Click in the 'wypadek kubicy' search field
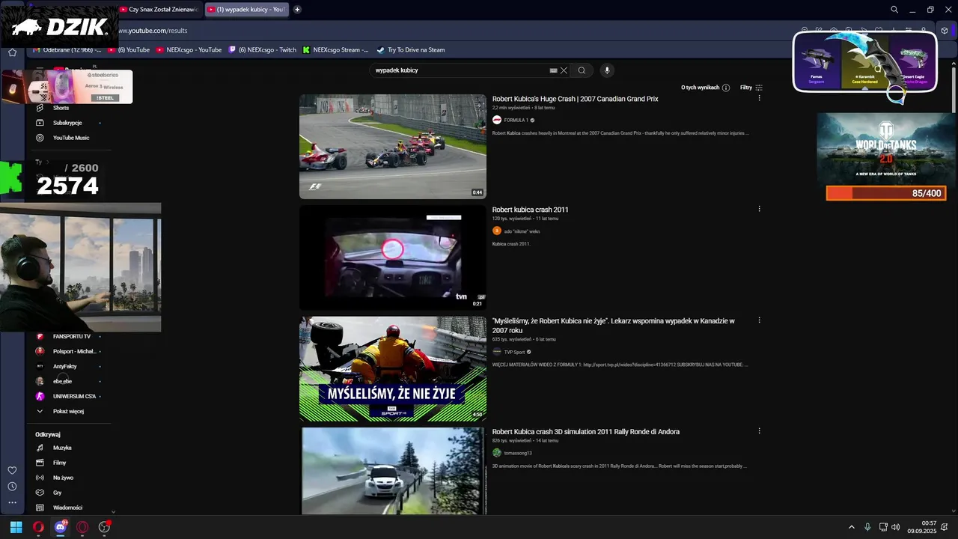This screenshot has width=958, height=539. pyautogui.click(x=460, y=70)
